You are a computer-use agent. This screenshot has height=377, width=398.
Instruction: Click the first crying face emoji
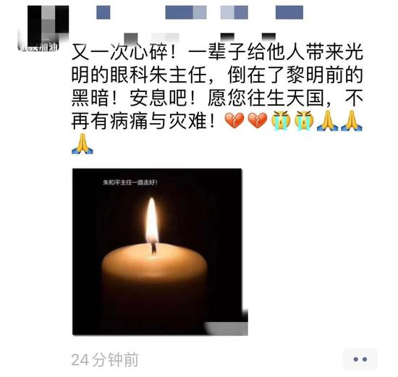281,120
